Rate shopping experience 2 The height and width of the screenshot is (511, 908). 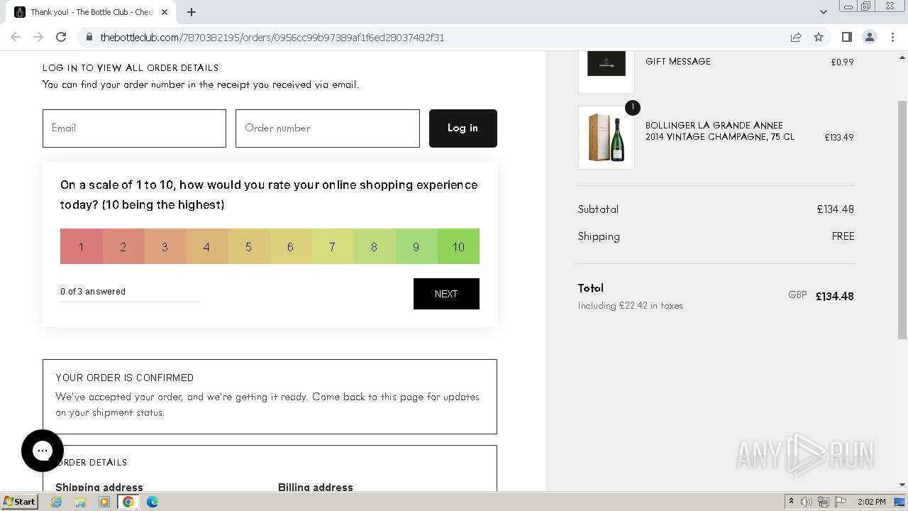[x=123, y=246]
